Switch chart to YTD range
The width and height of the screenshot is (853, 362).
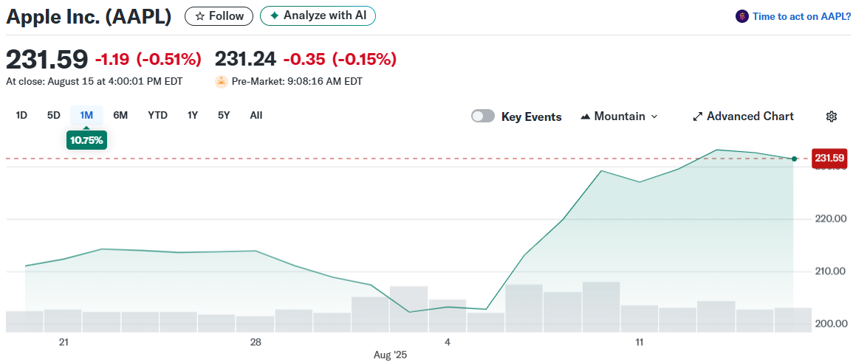click(158, 116)
